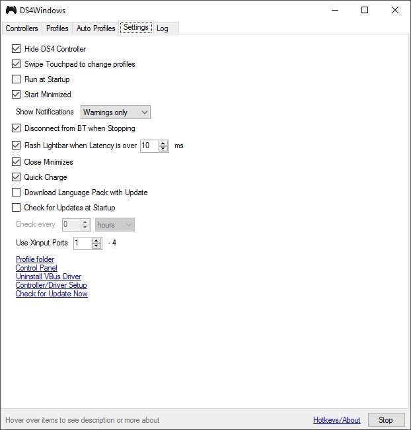Uncheck Disconnect from BT when Stopping
The height and width of the screenshot is (430, 411).
(x=16, y=128)
